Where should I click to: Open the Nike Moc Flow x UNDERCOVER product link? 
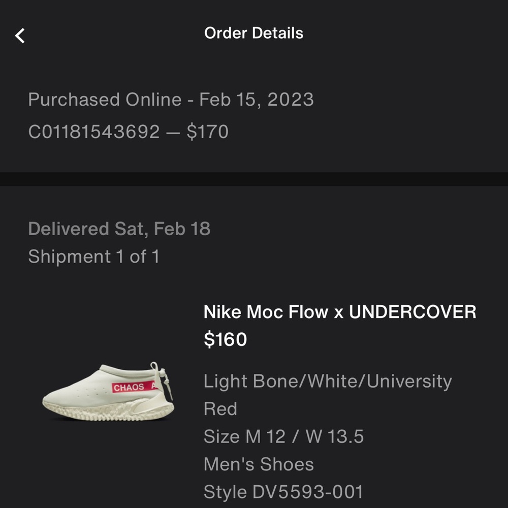click(340, 312)
